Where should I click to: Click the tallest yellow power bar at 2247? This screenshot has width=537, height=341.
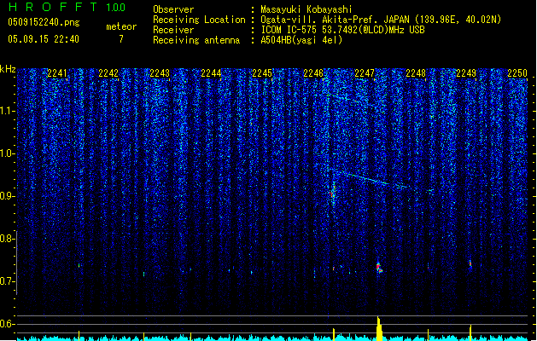pyautogui.click(x=379, y=328)
